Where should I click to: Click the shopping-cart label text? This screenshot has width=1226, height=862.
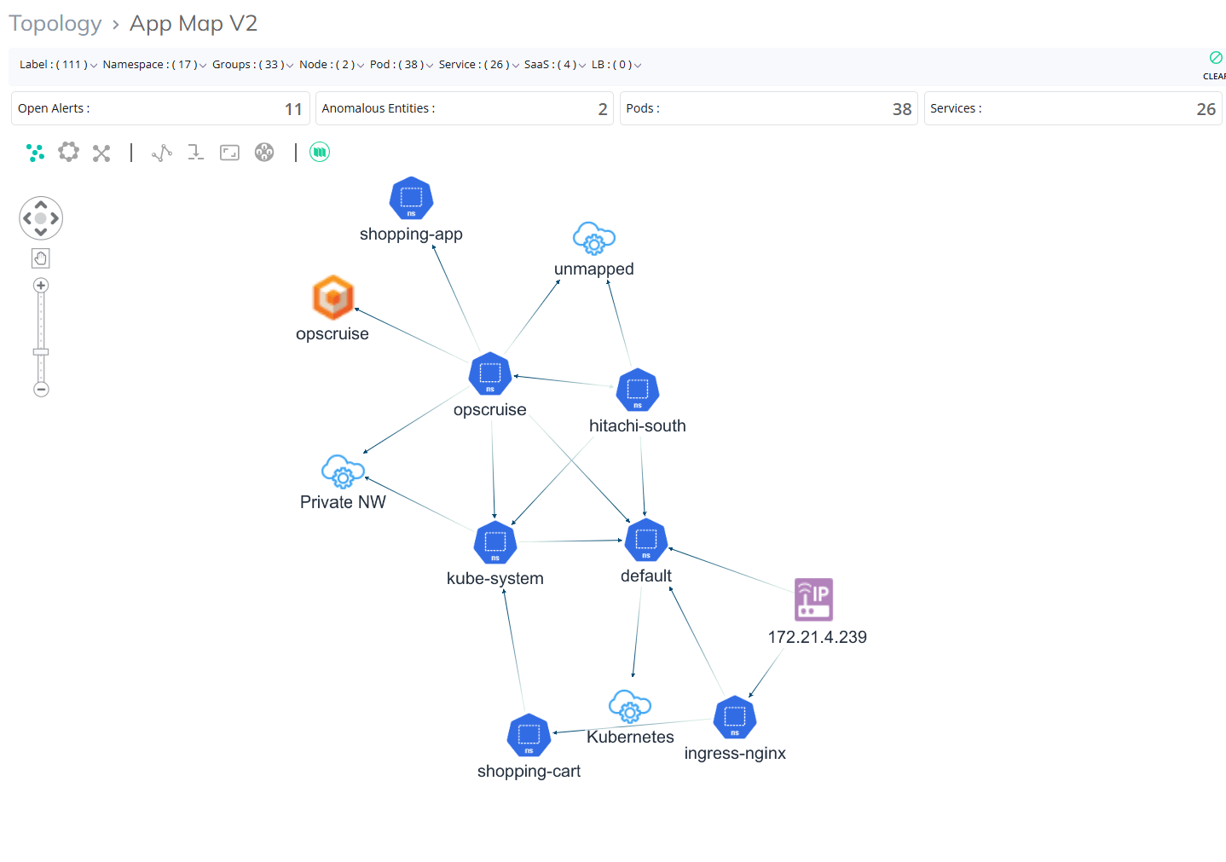pos(529,771)
